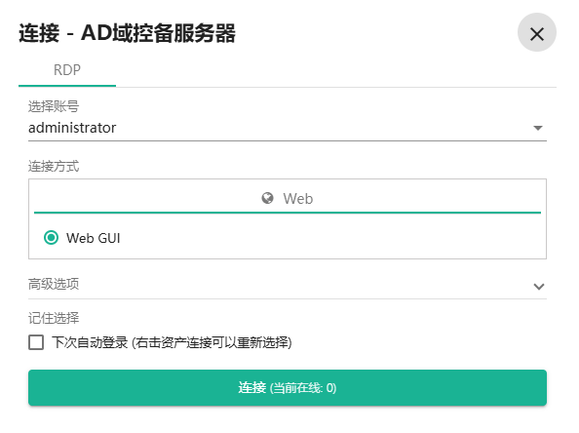Click the 记住选择 section label
The height and width of the screenshot is (433, 579).
click(54, 318)
